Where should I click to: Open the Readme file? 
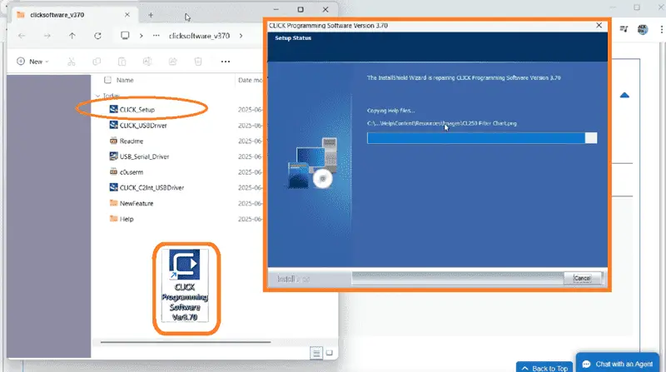[x=132, y=141]
